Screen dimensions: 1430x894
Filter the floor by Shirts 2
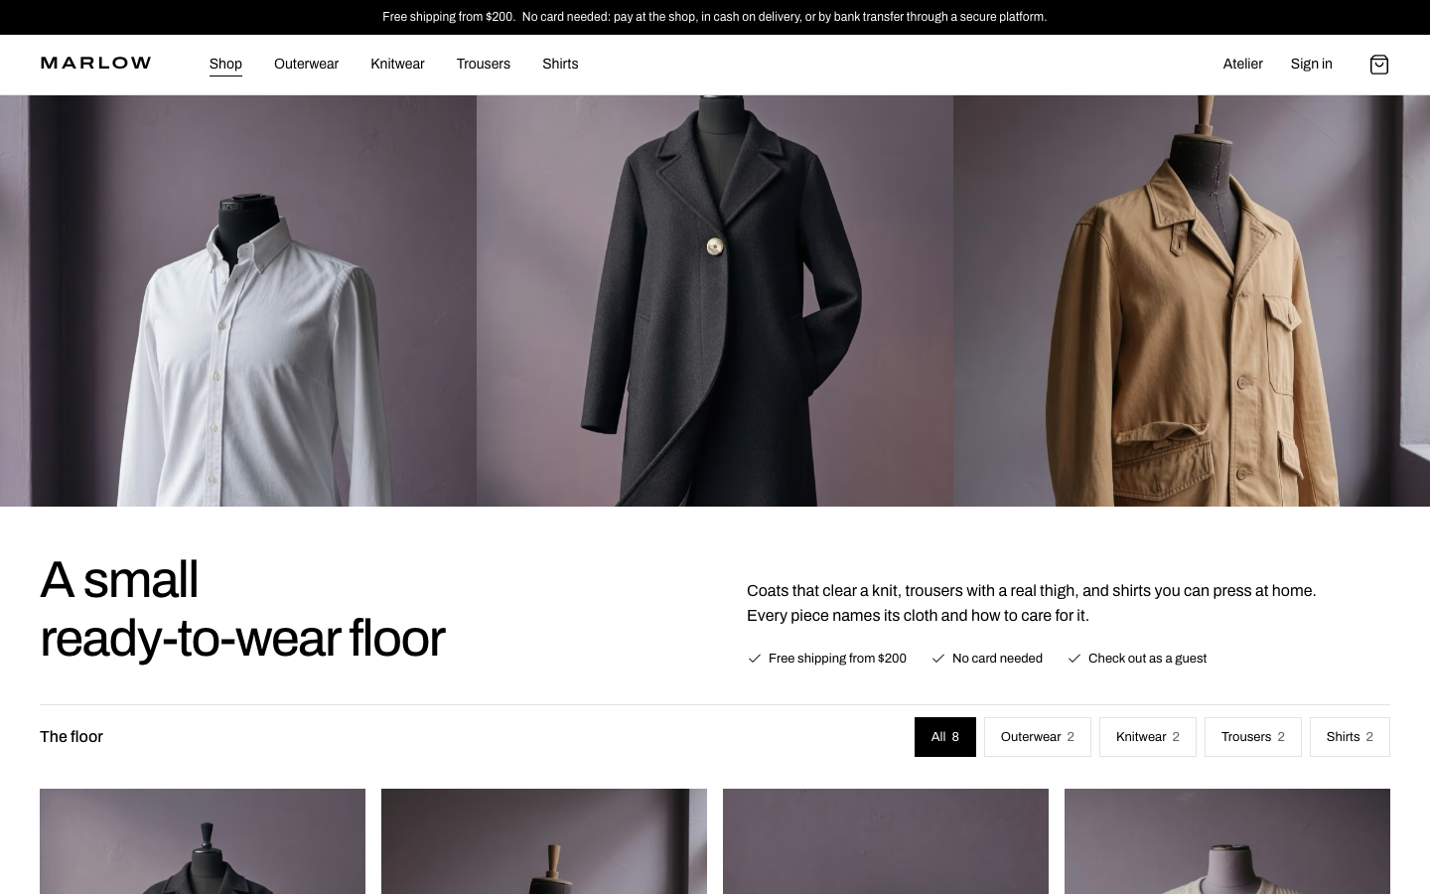click(x=1350, y=737)
